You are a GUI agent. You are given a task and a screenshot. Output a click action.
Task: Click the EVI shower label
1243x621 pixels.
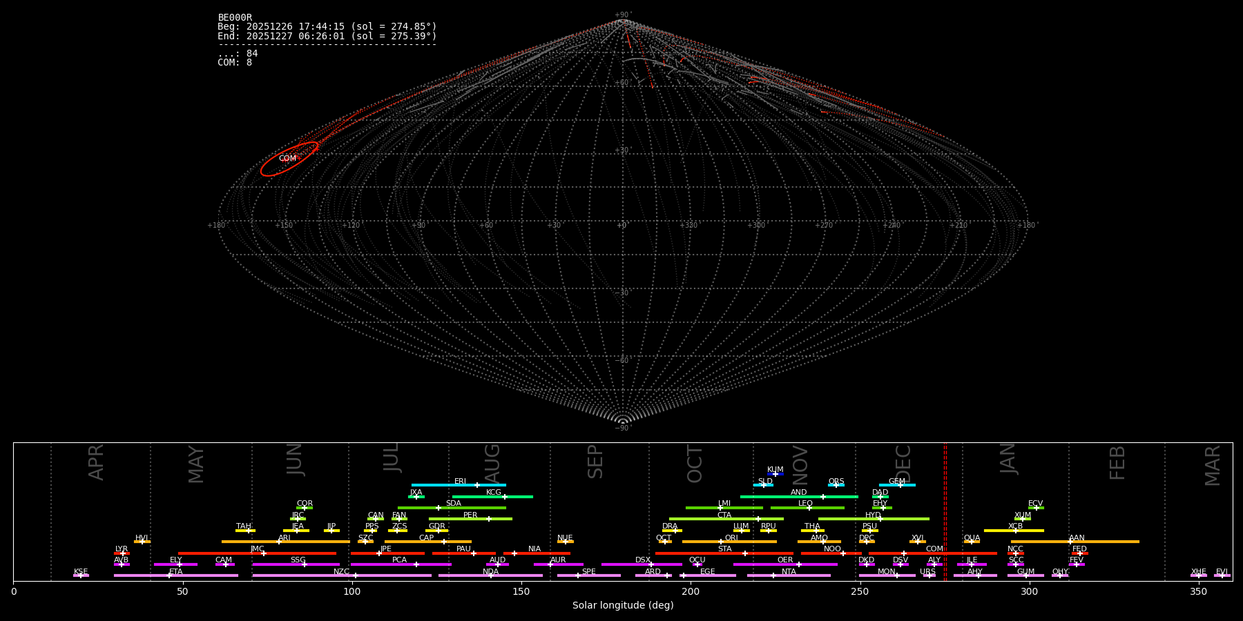(x=1222, y=571)
